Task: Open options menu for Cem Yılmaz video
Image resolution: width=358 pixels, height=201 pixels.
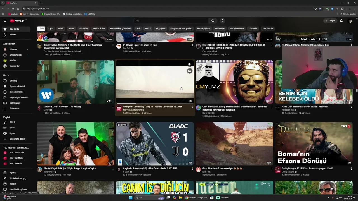Action: (272, 107)
